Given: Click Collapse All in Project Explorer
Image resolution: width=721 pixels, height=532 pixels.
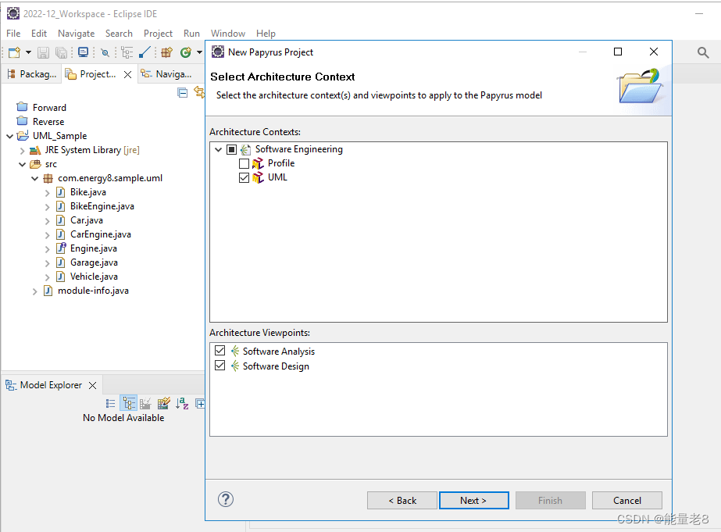Looking at the screenshot, I should pos(183,93).
